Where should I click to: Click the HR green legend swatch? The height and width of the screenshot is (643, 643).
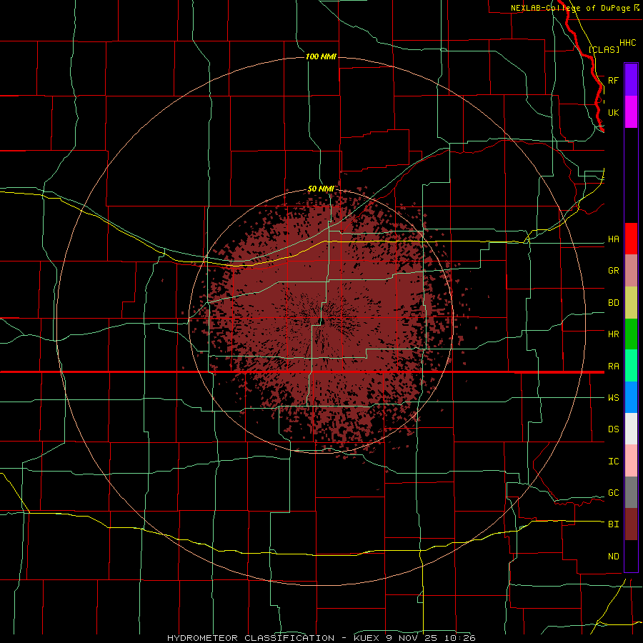click(631, 334)
